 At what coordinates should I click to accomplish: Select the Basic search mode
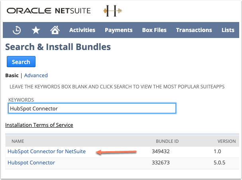pos(12,76)
